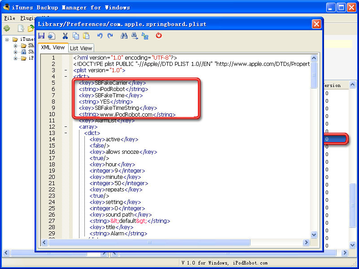The height and width of the screenshot is (269, 359).
Task: Click main window file list scroll down arrow
Action: pos(352,245)
